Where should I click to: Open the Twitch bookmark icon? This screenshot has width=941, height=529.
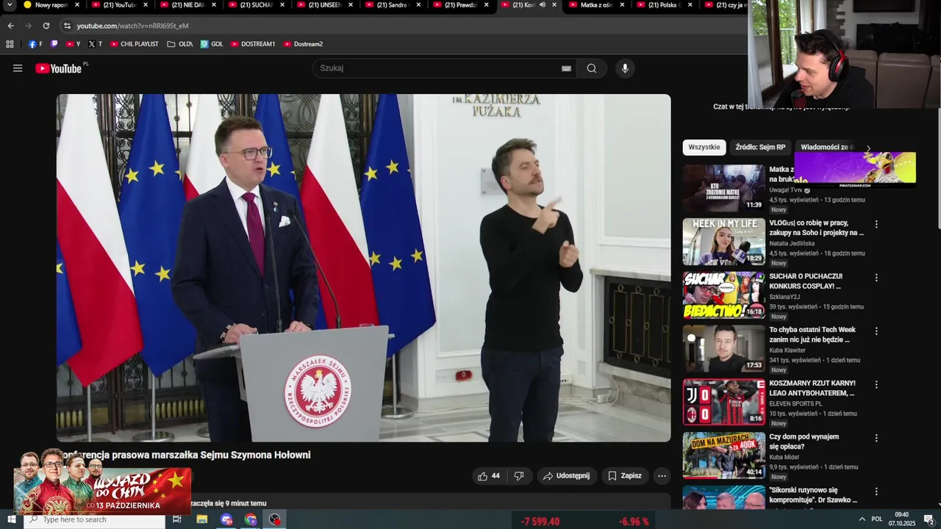54,44
